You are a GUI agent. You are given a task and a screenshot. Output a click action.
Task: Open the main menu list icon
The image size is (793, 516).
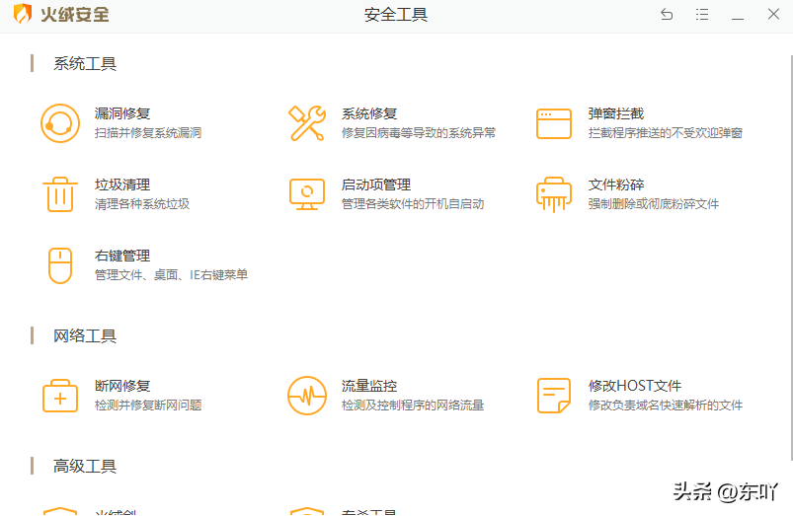pyautogui.click(x=702, y=14)
